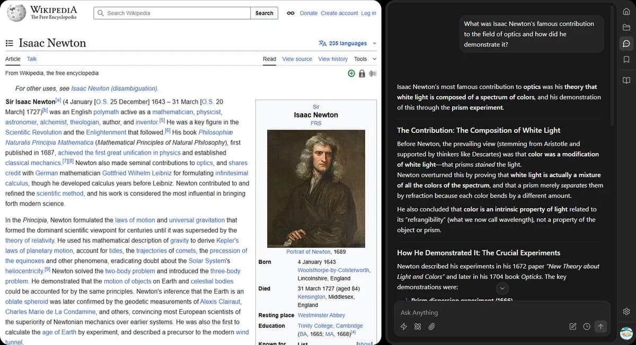Click the Create account link
This screenshot has width=636, height=345.
pos(339,13)
